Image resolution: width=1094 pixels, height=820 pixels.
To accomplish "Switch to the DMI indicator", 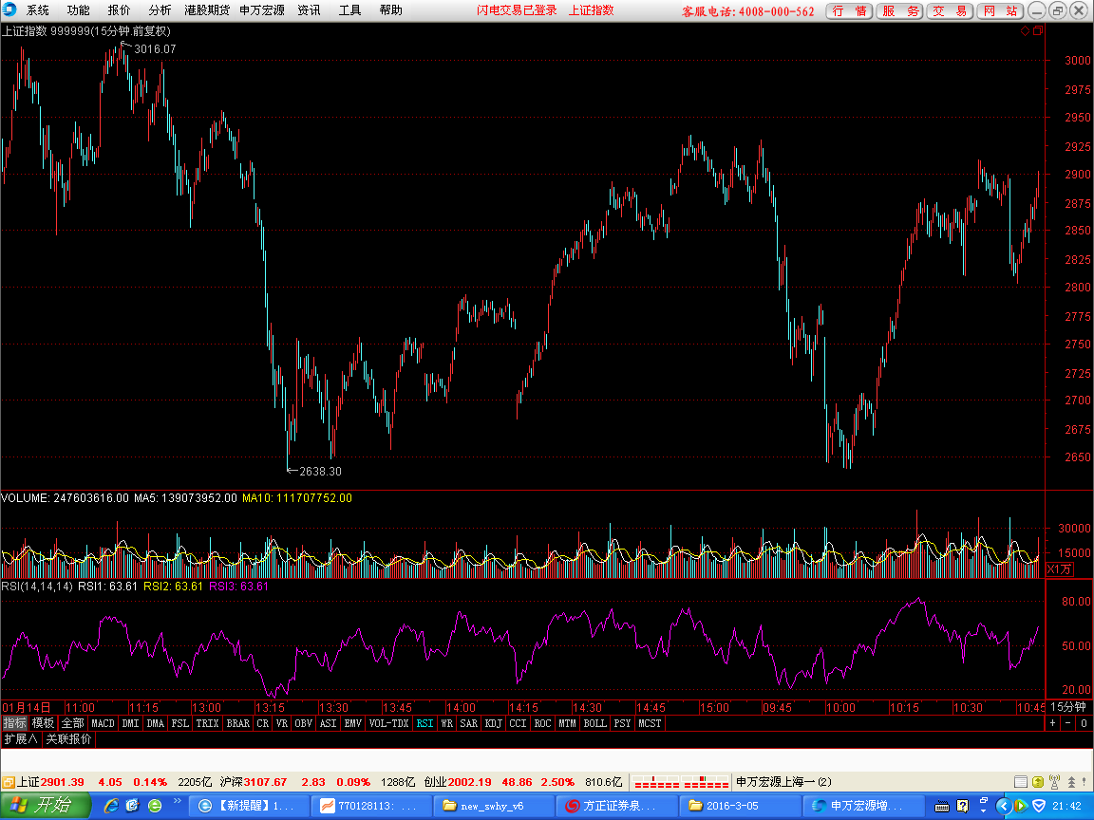I will click(130, 723).
